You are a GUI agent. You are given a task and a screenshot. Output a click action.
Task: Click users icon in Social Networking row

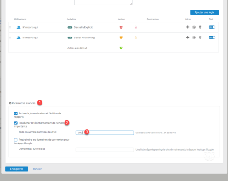[19, 38]
